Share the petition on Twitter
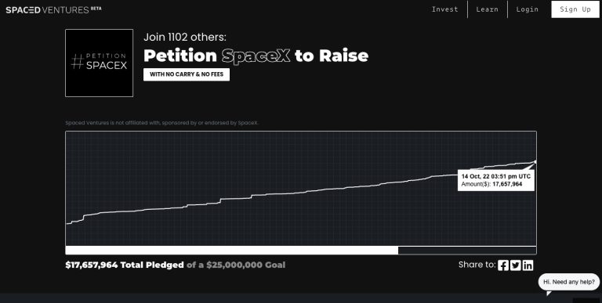This screenshot has width=602, height=303. pyautogui.click(x=515, y=265)
